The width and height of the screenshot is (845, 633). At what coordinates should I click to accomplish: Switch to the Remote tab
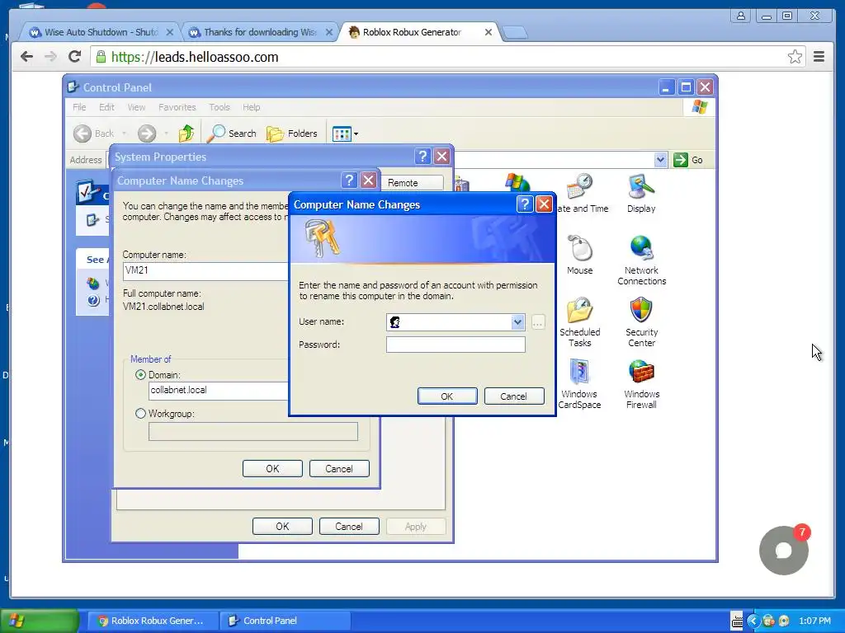coord(413,182)
